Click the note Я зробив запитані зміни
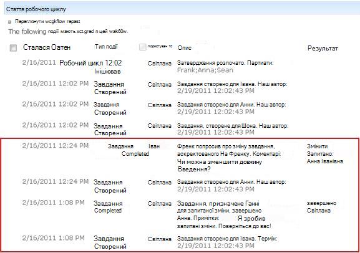 [224, 222]
